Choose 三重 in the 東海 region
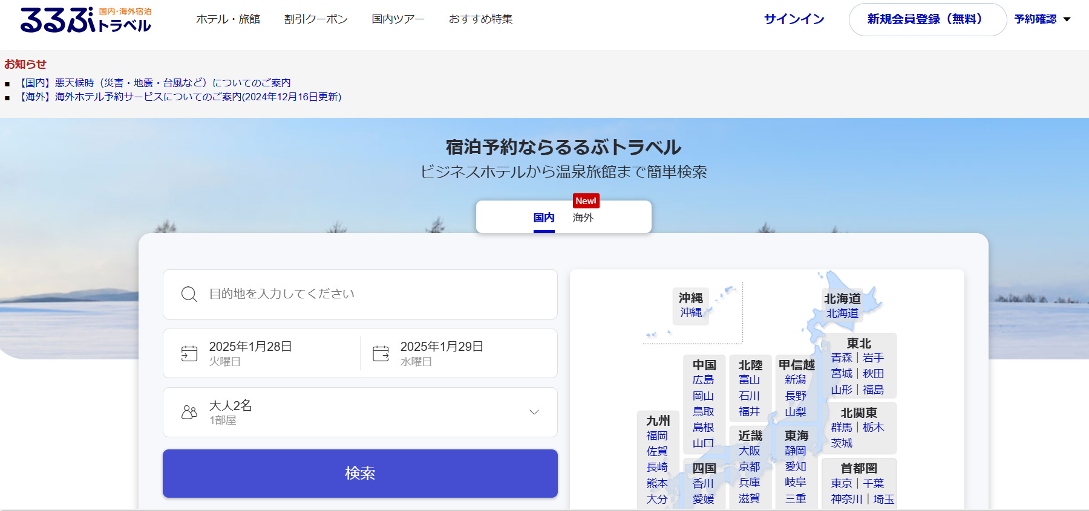The width and height of the screenshot is (1089, 511). 796,499
